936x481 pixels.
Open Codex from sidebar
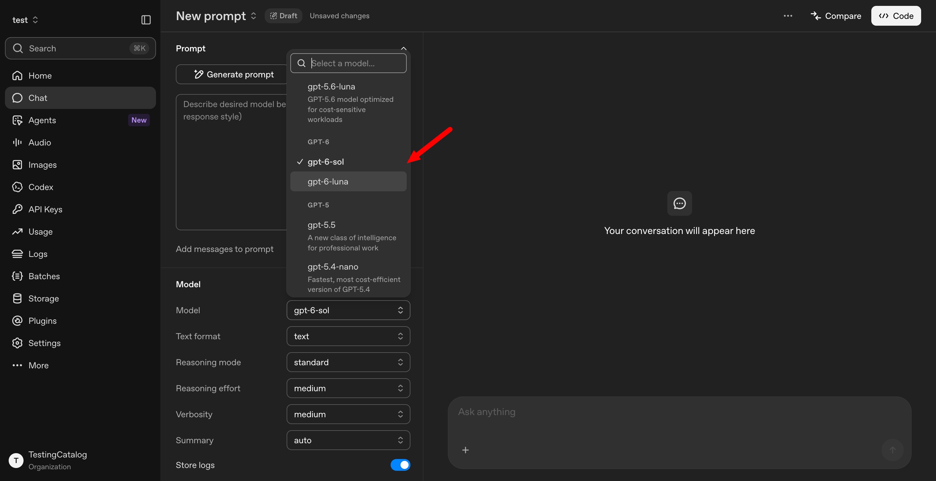point(80,187)
